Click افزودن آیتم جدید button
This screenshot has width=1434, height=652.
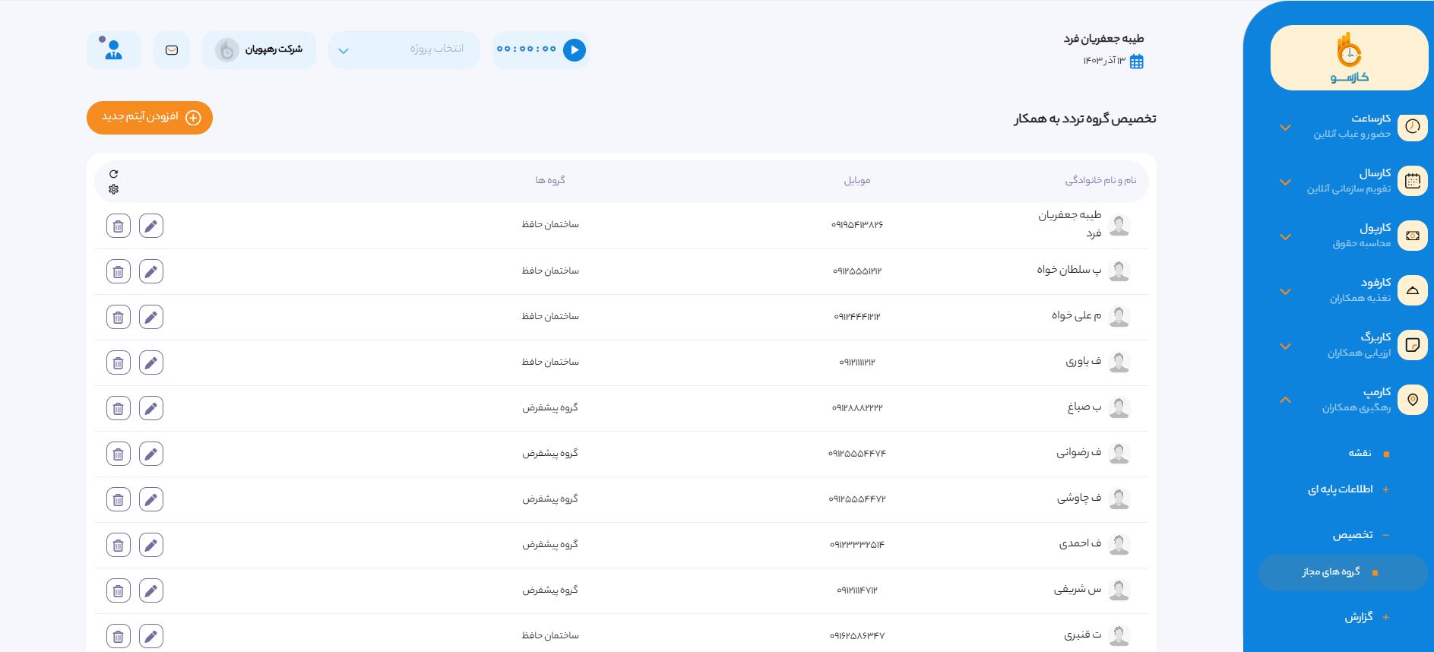click(x=150, y=118)
